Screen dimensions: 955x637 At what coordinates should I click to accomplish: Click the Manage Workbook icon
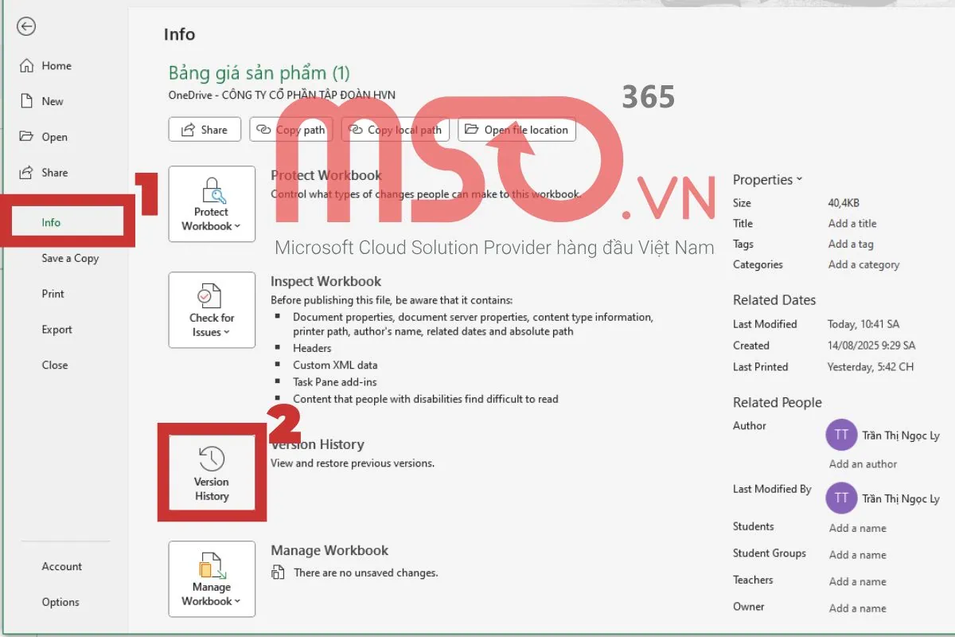[212, 565]
